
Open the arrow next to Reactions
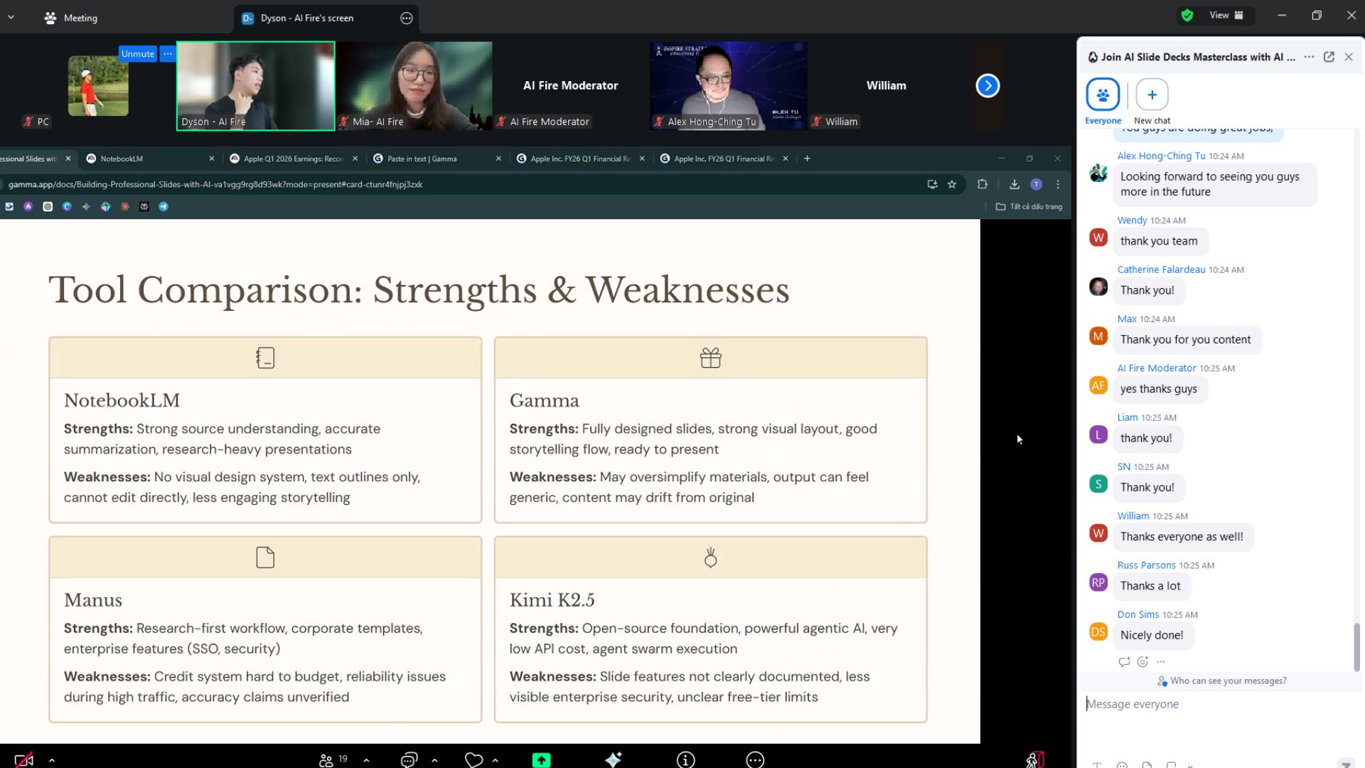tap(495, 760)
